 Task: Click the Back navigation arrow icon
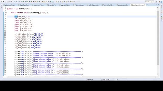[x=73, y=2]
